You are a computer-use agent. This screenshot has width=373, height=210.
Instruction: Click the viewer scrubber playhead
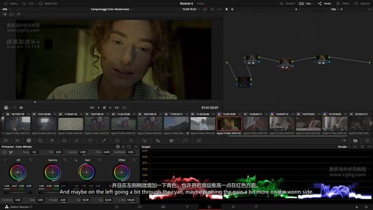(35, 102)
